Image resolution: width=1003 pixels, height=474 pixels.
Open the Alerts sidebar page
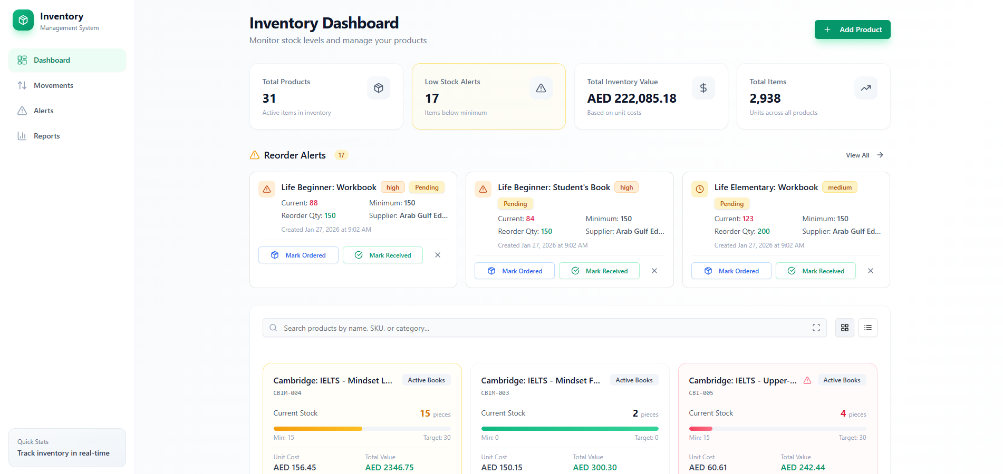pos(67,111)
